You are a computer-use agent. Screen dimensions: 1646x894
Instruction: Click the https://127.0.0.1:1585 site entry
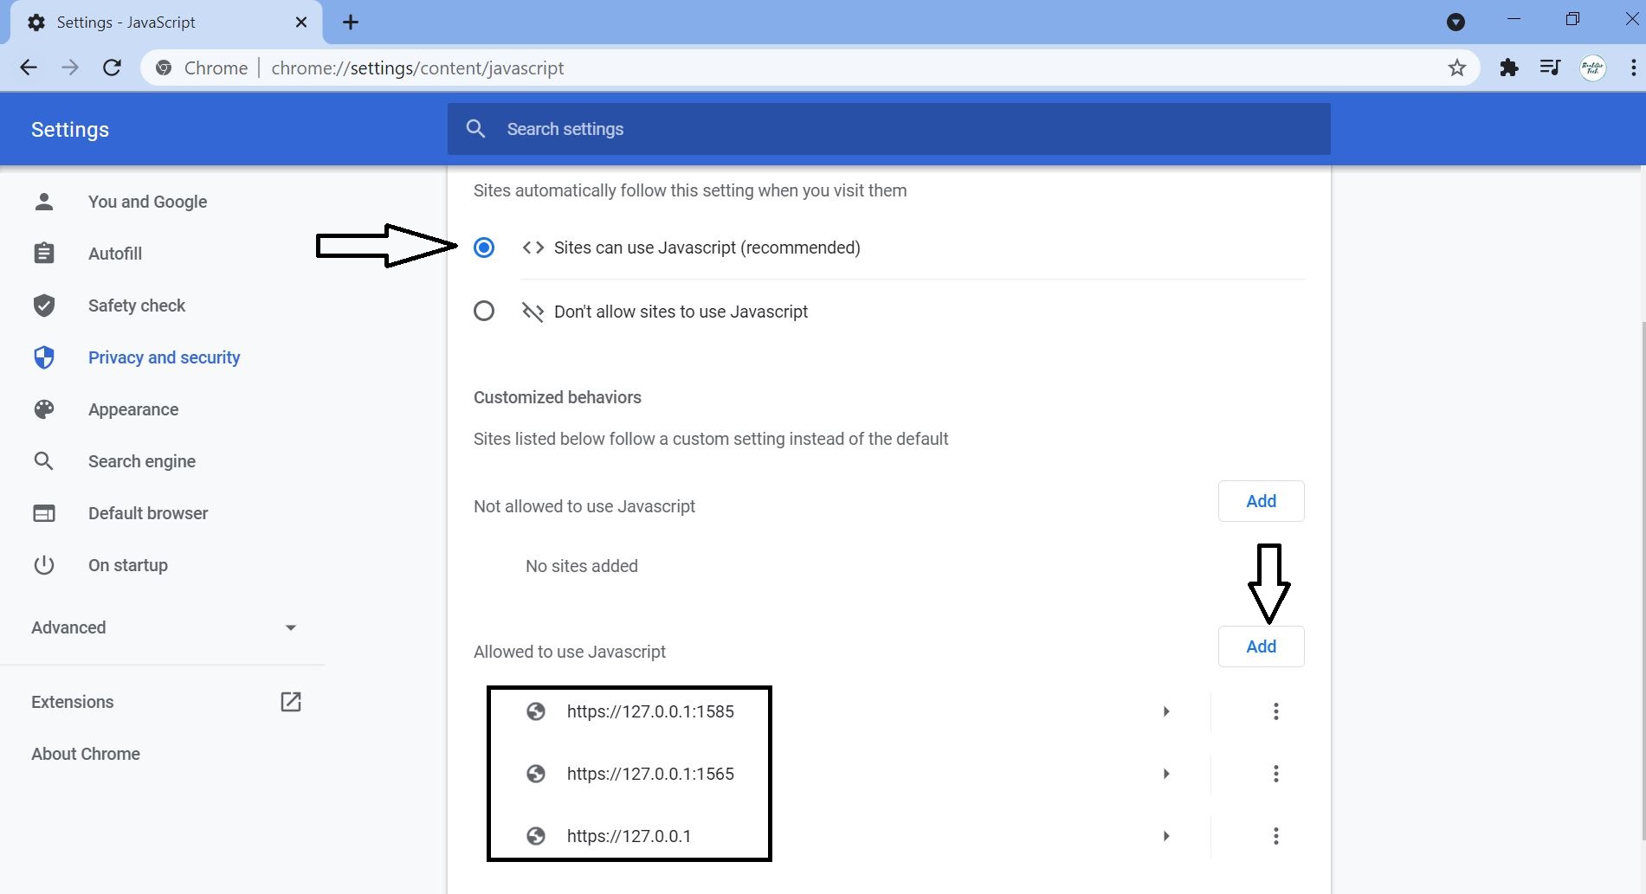[x=650, y=711]
